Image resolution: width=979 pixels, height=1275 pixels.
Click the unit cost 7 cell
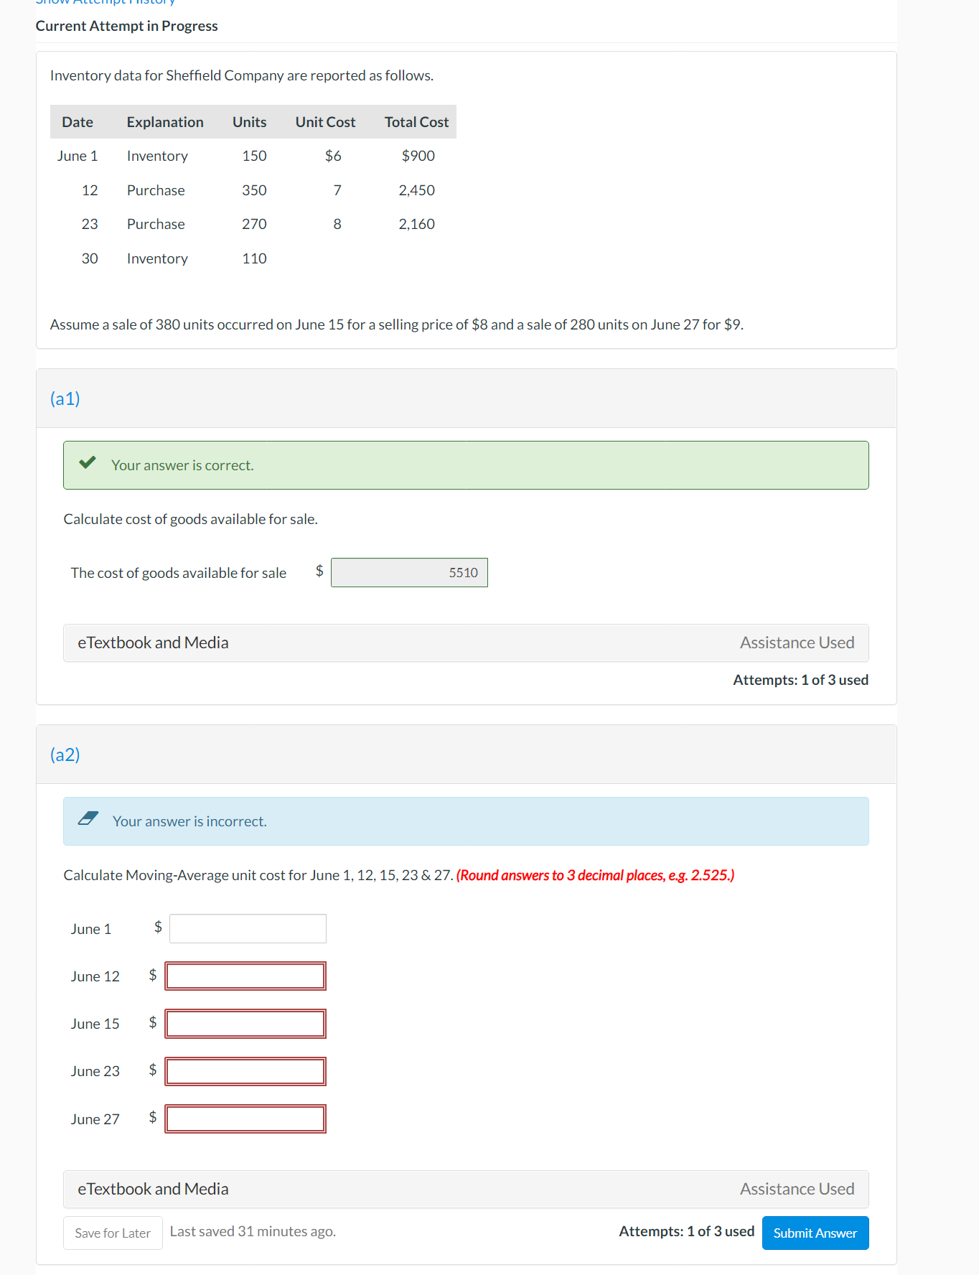(x=337, y=190)
